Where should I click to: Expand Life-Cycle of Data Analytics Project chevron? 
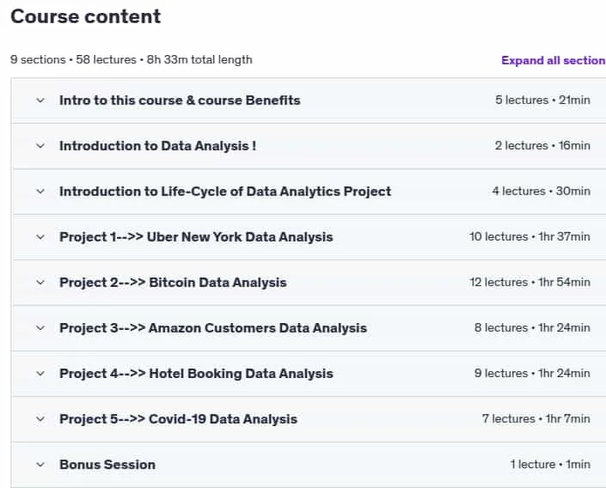(x=40, y=192)
